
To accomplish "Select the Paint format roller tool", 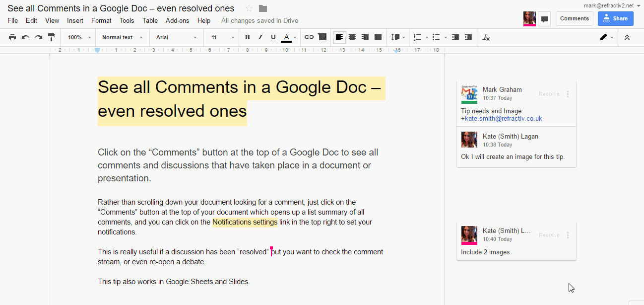I will pyautogui.click(x=51, y=37).
